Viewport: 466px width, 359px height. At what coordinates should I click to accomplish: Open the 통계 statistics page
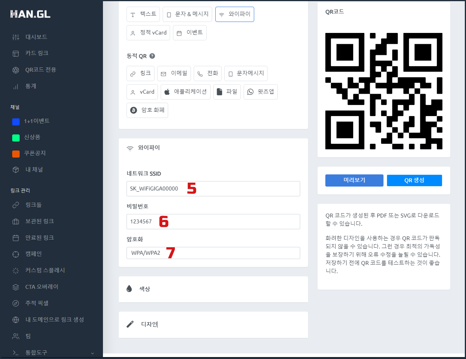[31, 86]
